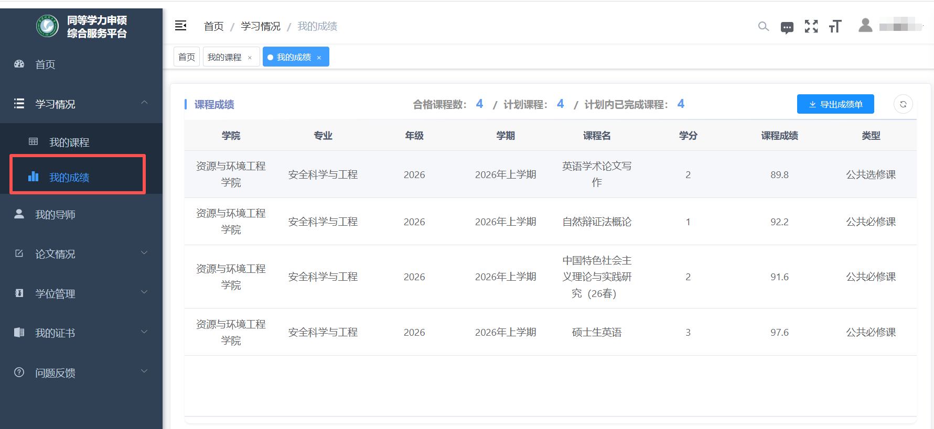The image size is (934, 429).
Task: Click the 专业 column header
Action: pos(323,136)
